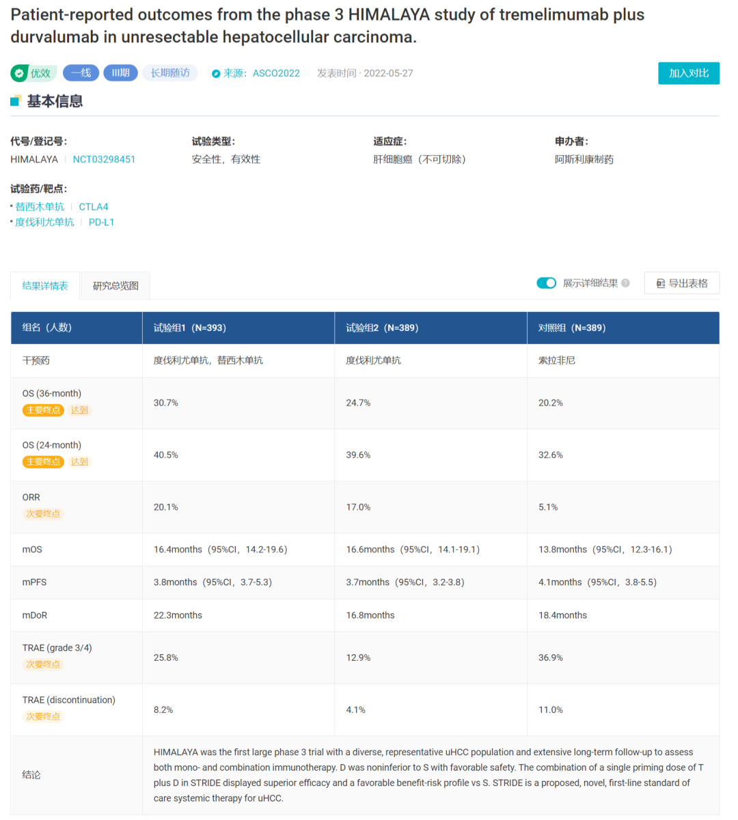Click the help question mark beside 展示详细结果
Viewport: 738px width, 820px height.
point(625,283)
